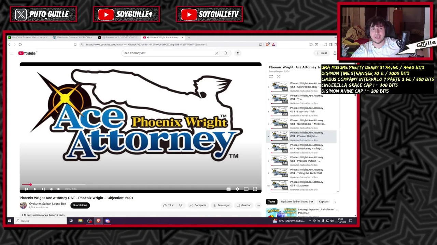Open a new browser tab
This screenshot has width=437, height=245.
click(x=189, y=37)
